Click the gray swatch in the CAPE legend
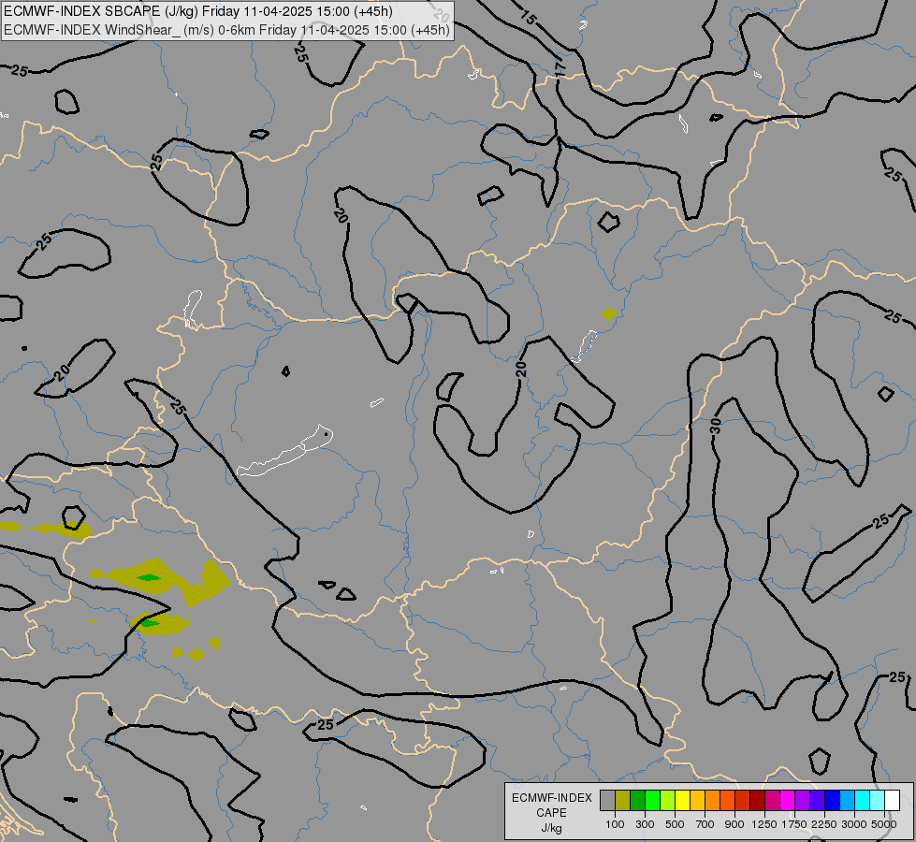 607,801
